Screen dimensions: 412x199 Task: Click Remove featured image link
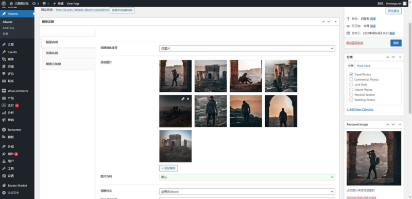tap(362, 197)
